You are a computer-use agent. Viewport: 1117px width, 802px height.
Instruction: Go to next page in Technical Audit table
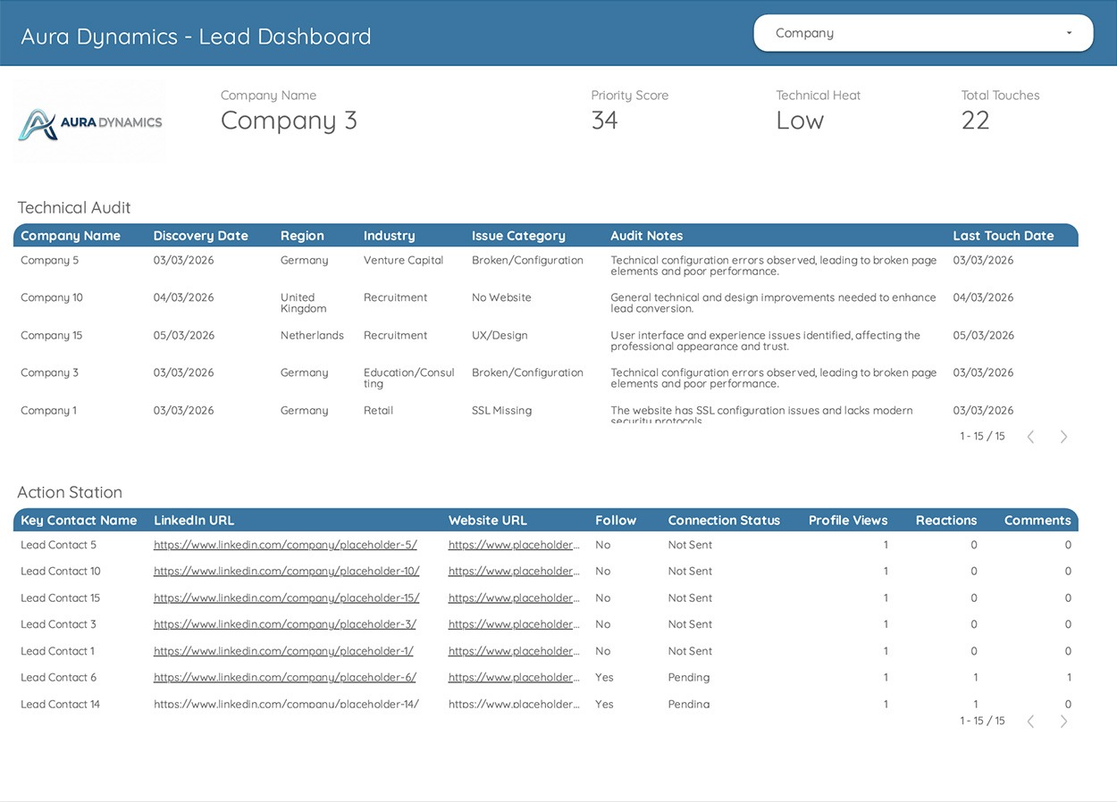[1063, 437]
